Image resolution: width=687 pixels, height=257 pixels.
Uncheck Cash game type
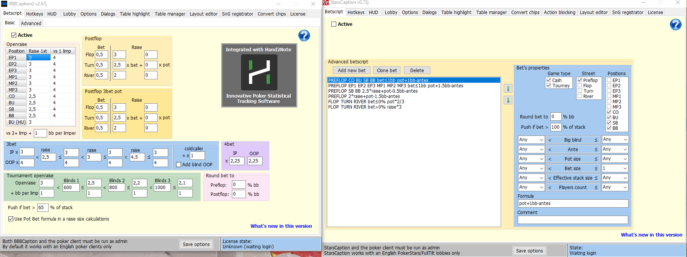[548, 80]
